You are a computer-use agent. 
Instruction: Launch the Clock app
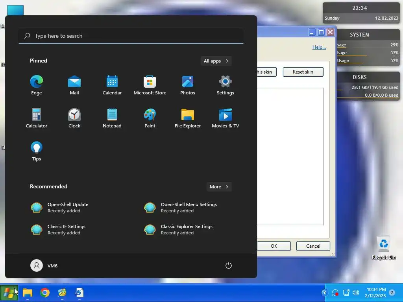click(74, 118)
